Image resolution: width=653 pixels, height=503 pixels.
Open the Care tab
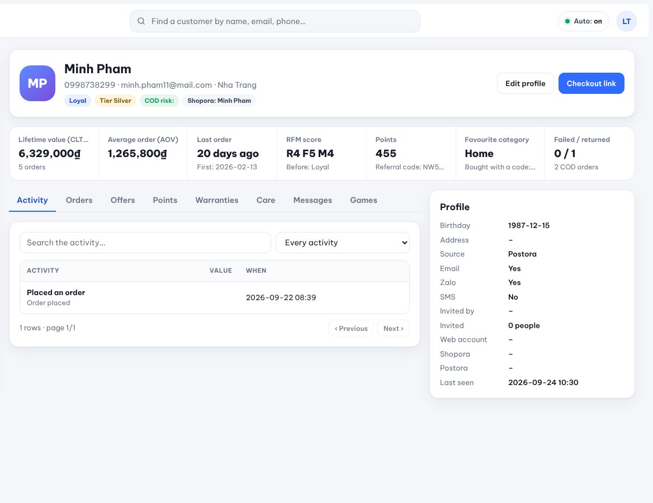click(266, 200)
